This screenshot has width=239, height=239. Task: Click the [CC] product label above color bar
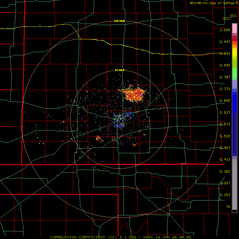[227, 18]
